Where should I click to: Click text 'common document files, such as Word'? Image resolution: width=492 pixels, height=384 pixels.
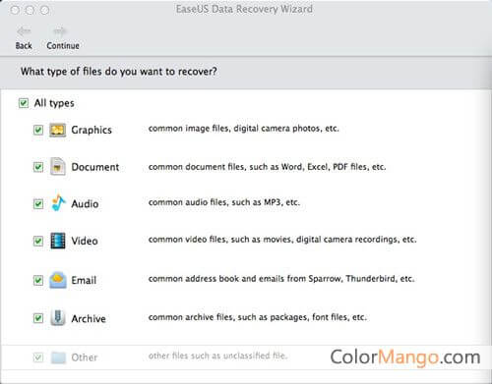pyautogui.click(x=226, y=167)
